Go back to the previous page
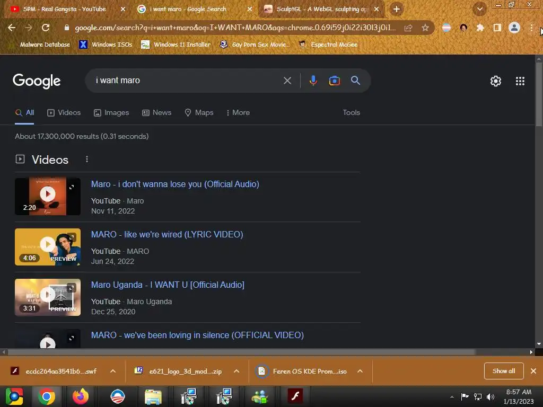 [x=12, y=28]
